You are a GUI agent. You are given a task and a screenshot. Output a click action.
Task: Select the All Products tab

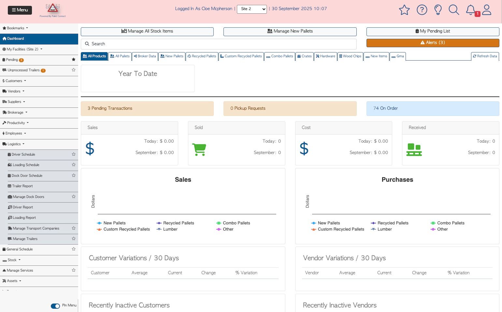[x=94, y=56]
